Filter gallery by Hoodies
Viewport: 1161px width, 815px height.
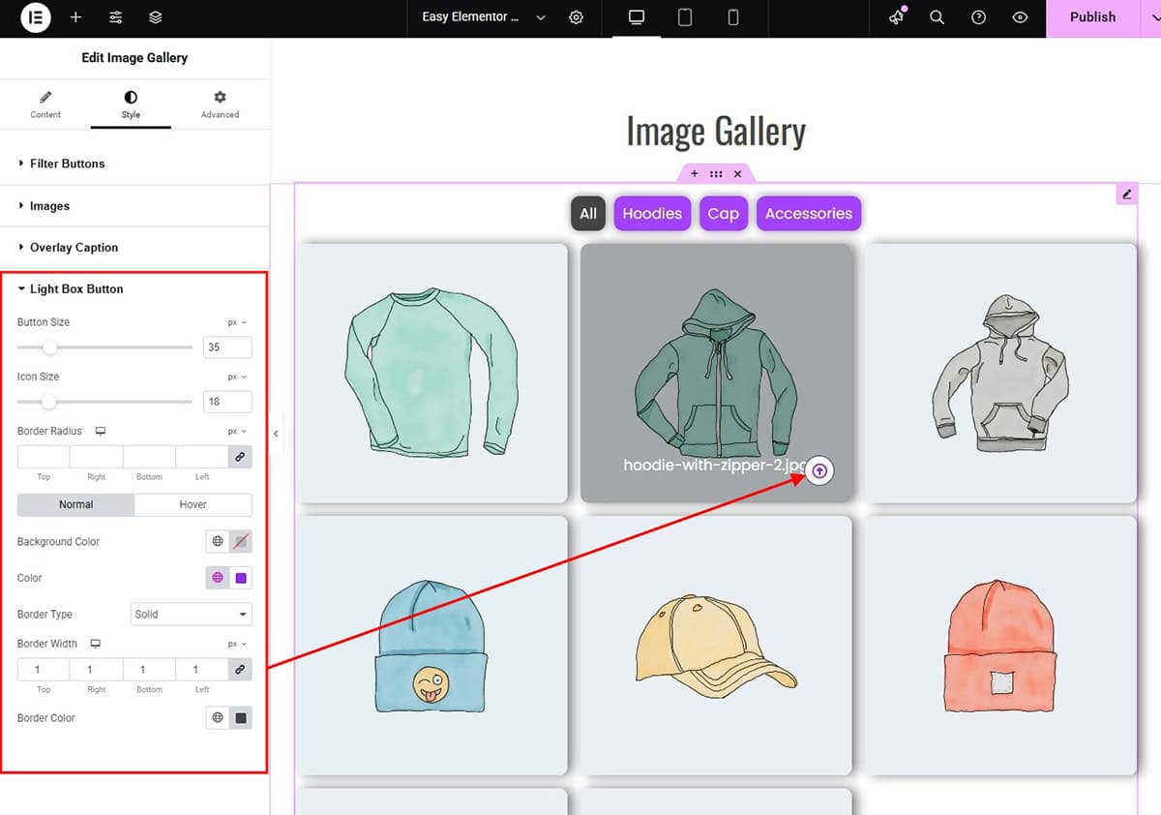pos(652,214)
